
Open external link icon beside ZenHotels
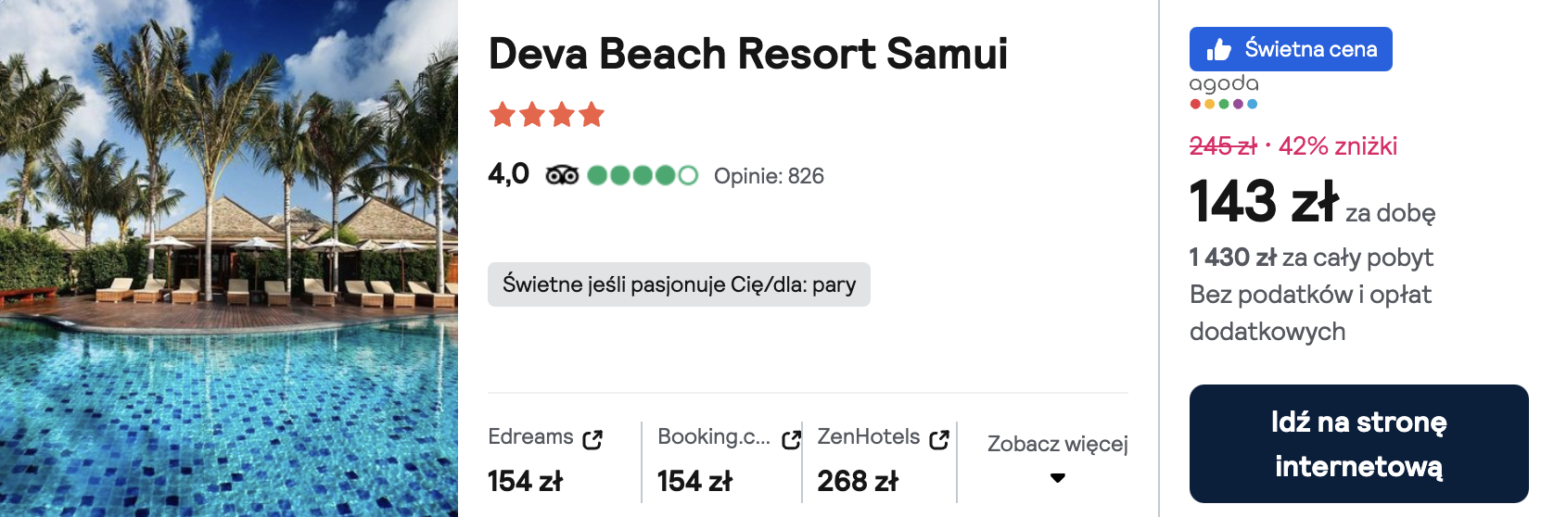tap(939, 439)
